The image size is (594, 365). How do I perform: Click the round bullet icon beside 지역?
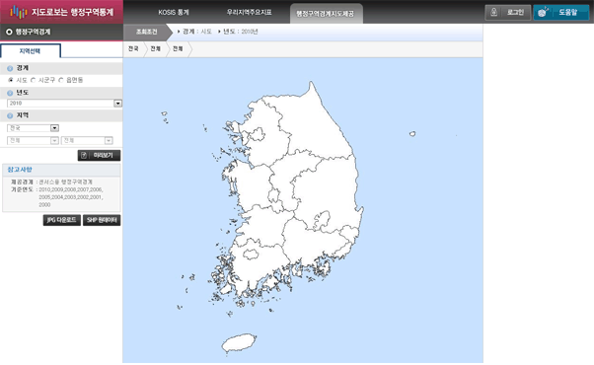(10, 115)
